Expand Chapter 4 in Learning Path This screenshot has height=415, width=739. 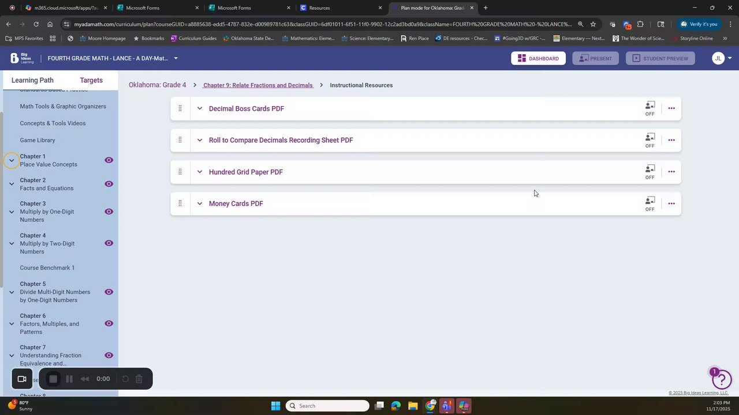tap(12, 243)
